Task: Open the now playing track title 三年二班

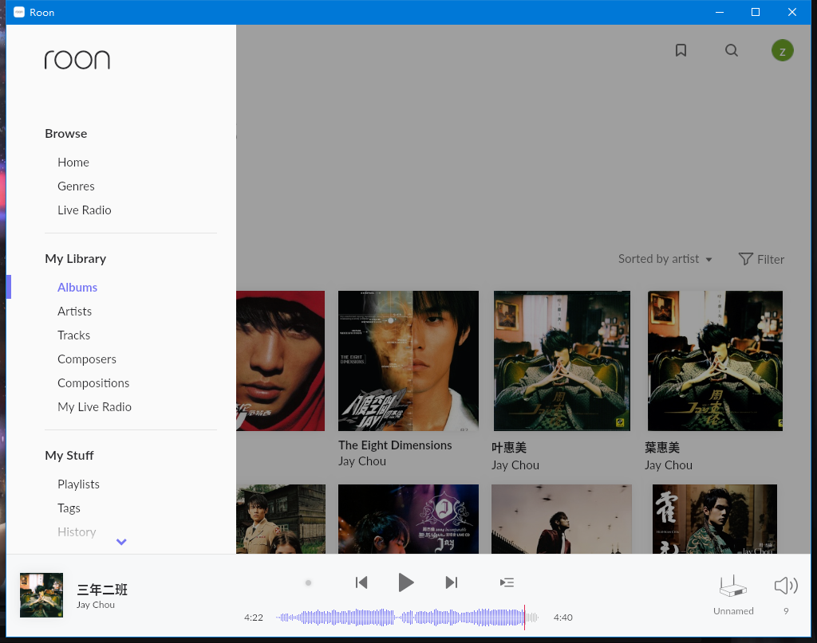Action: coord(102,590)
